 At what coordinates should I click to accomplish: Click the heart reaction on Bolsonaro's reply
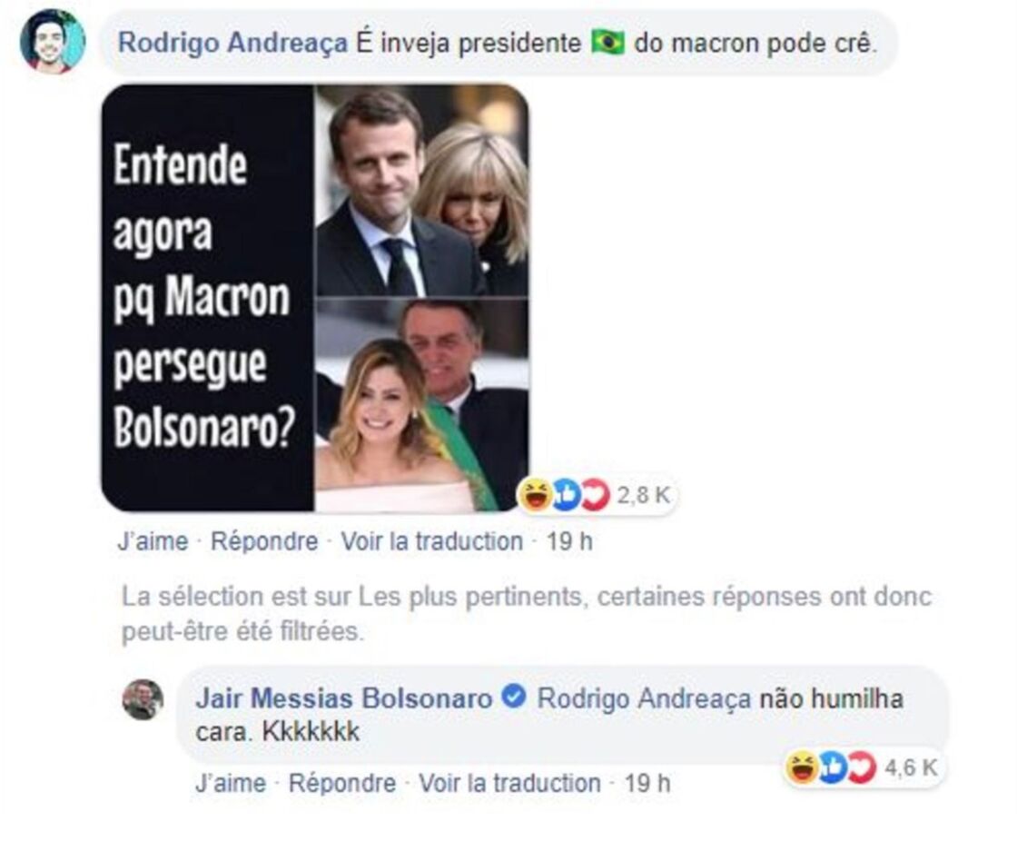tap(863, 767)
